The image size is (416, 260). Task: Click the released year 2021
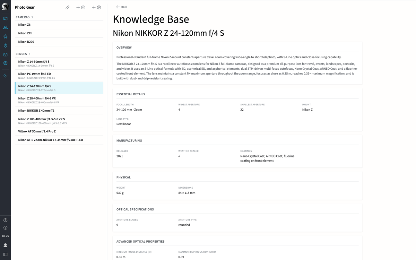120,156
